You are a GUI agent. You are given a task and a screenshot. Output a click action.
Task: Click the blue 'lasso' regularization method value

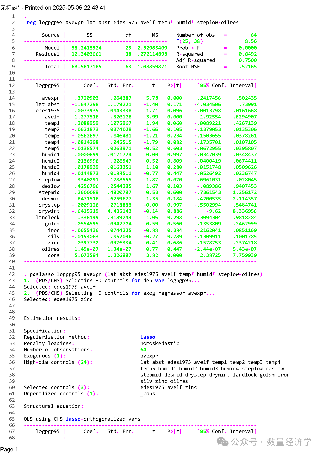tap(148, 337)
